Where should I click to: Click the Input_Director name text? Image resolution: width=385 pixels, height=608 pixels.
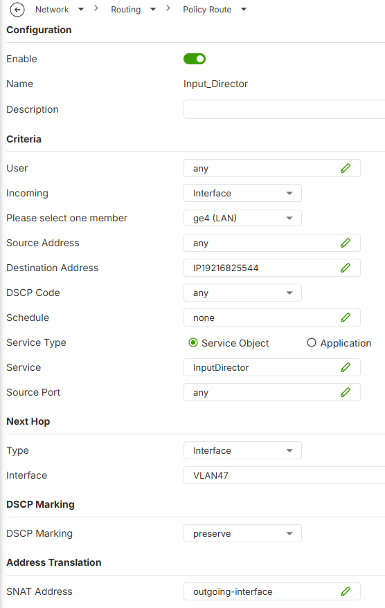pos(216,84)
